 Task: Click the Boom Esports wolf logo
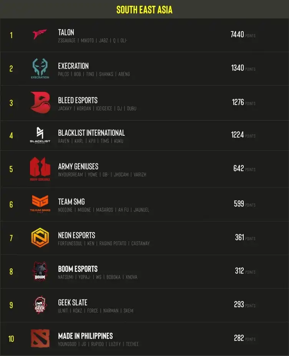pos(40,271)
